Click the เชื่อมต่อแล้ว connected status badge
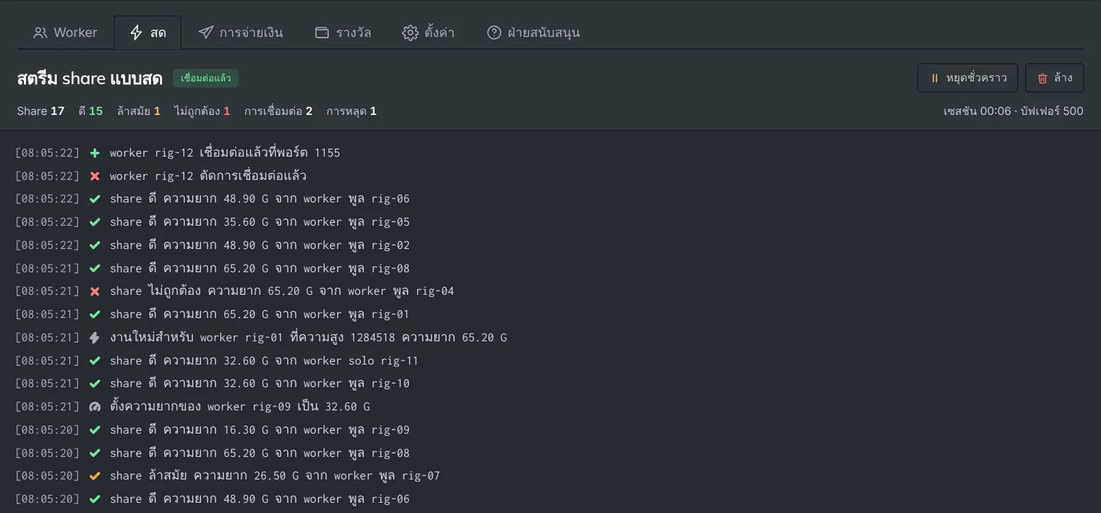This screenshot has height=513, width=1101. [205, 79]
